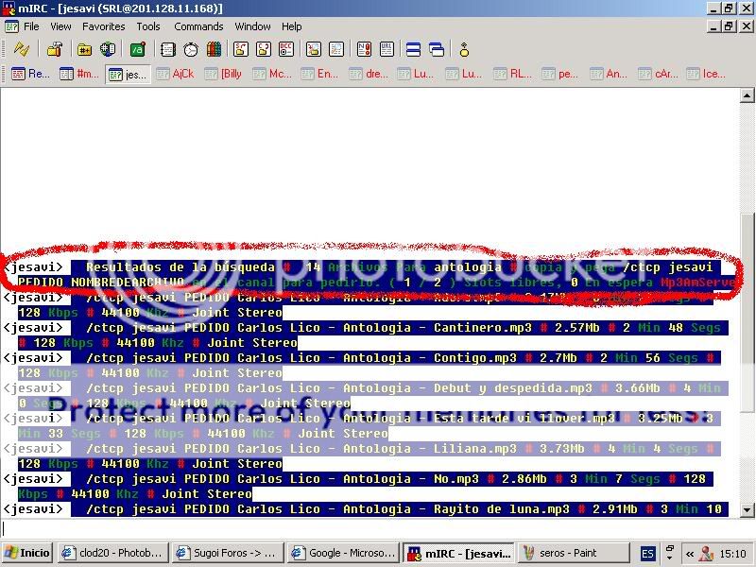
Task: Click the No.mp3 chat line
Action: click(x=358, y=487)
